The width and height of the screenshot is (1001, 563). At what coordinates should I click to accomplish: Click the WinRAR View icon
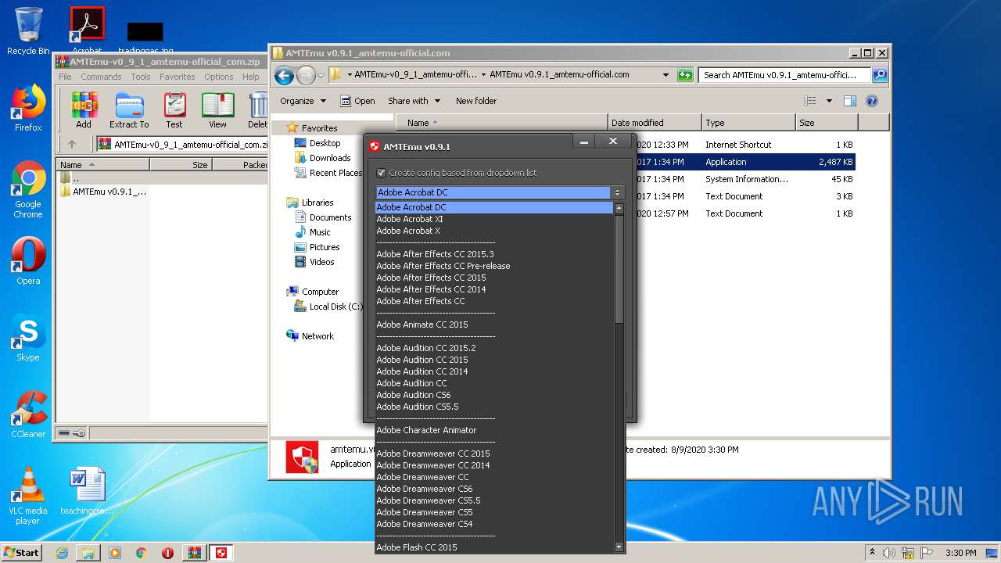(x=217, y=110)
